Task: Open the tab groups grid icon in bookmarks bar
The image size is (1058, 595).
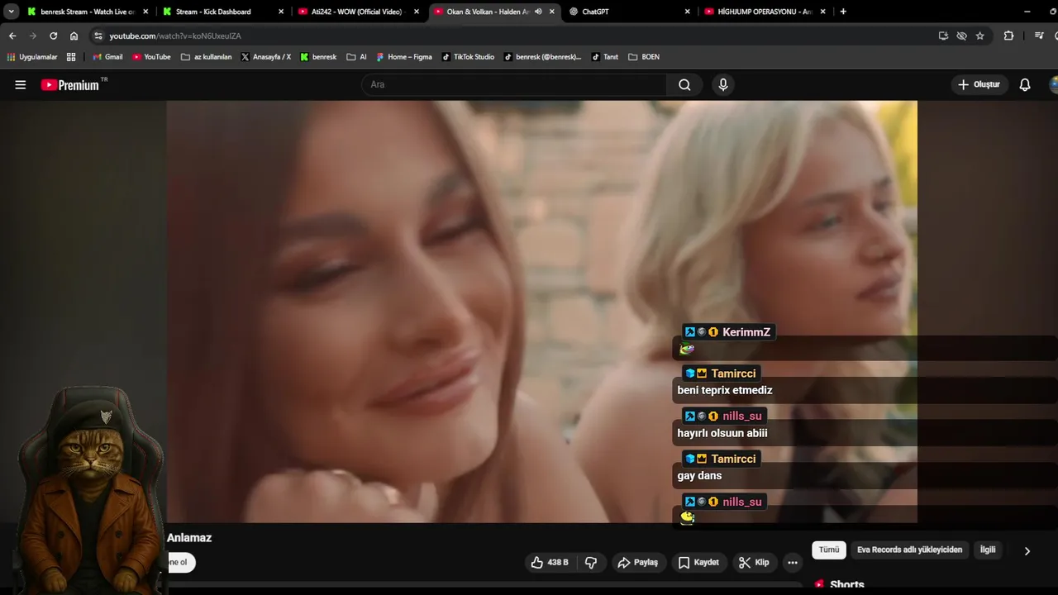Action: [71, 57]
